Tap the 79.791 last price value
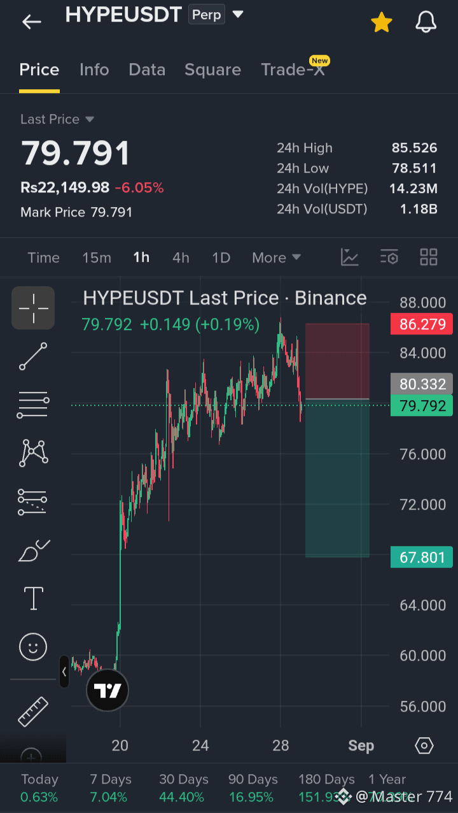This screenshot has height=813, width=458. [76, 154]
